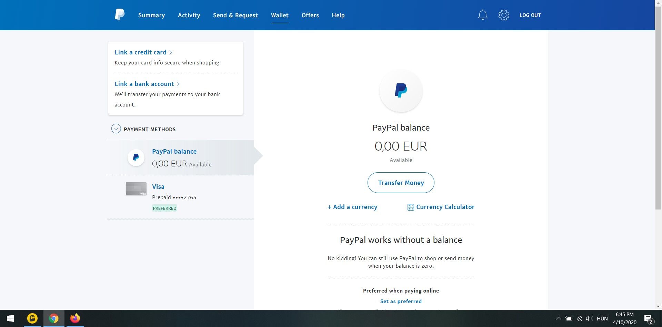
Task: View the Offers tab
Action: 310,15
